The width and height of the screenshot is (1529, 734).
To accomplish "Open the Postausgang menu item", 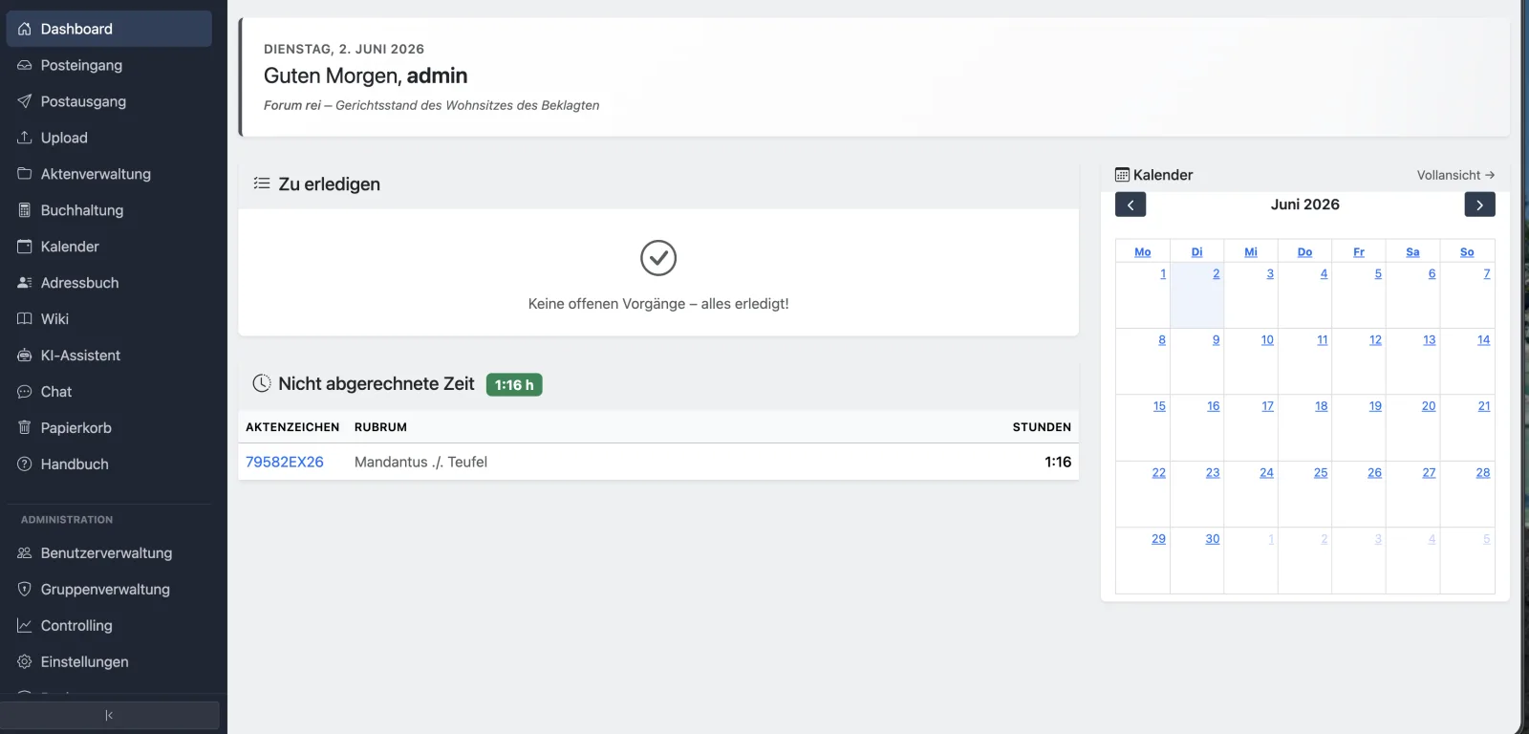I will 109,101.
